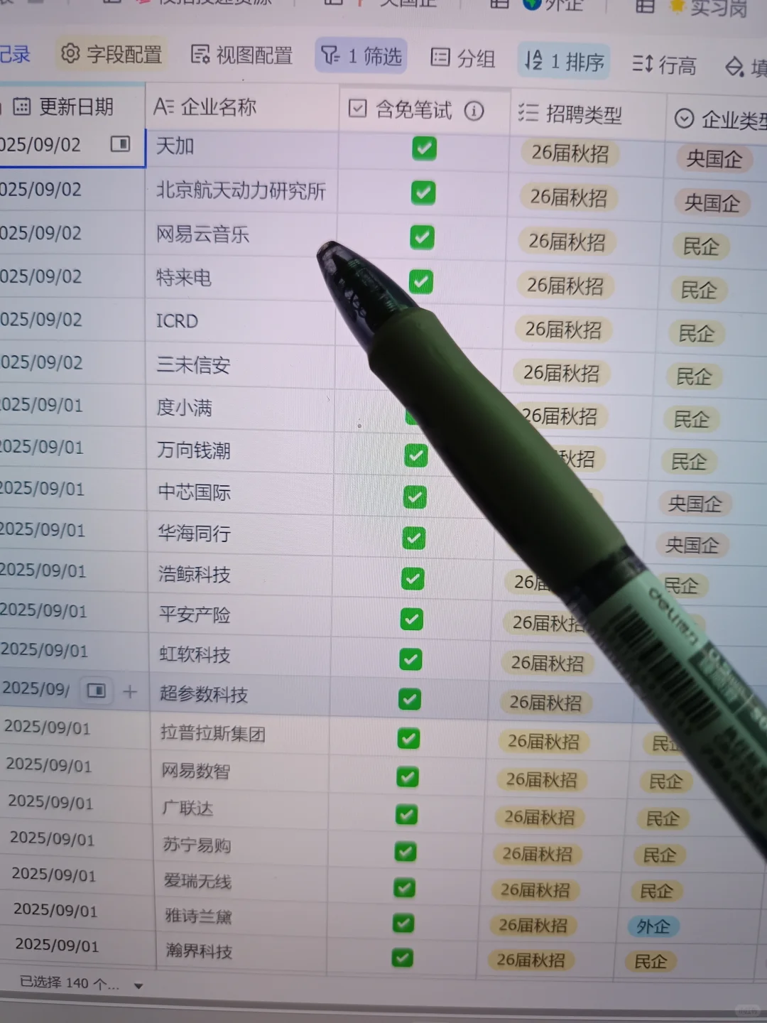The image size is (767, 1023).
Task: Click the calendar icon in 更新日期 header
Action: pos(22,107)
